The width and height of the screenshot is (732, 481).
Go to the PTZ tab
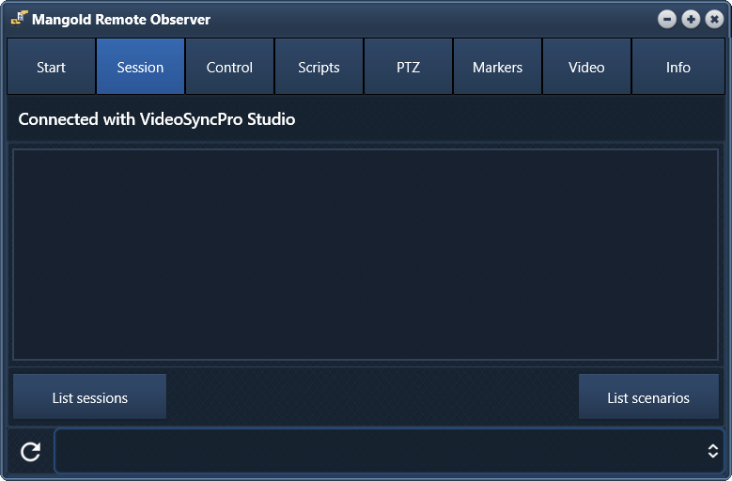click(408, 67)
